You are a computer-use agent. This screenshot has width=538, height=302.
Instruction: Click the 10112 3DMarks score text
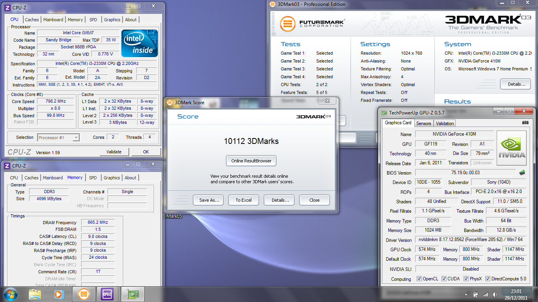coord(251,141)
